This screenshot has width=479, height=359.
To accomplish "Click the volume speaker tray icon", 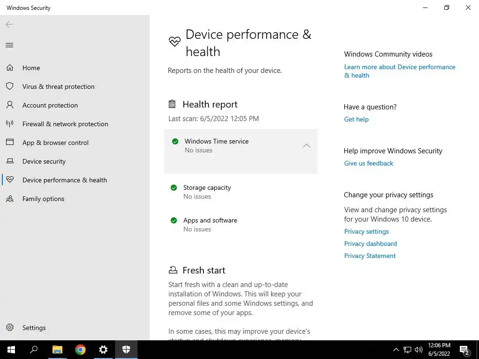I will tap(419, 350).
